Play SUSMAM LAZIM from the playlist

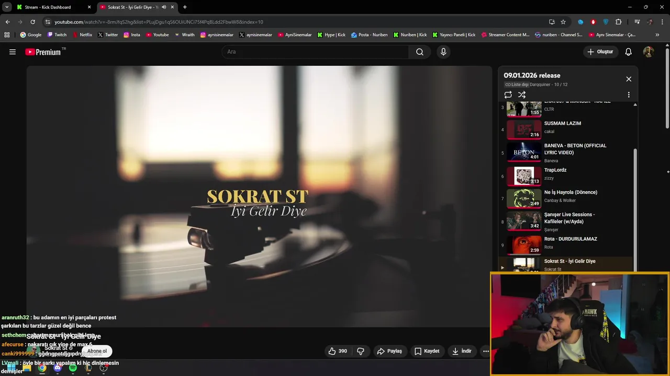pyautogui.click(x=565, y=129)
